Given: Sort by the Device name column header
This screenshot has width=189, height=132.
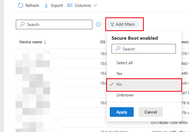Looking at the screenshot, I should coord(31,42).
